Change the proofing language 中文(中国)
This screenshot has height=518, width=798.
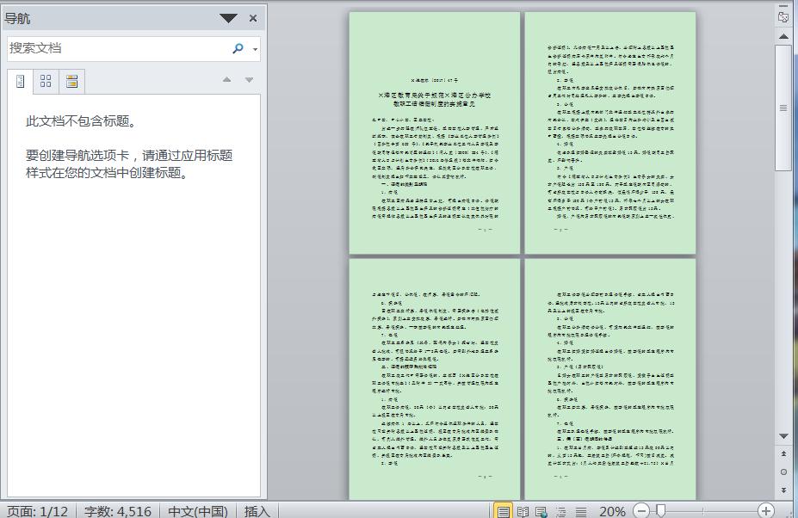198,510
